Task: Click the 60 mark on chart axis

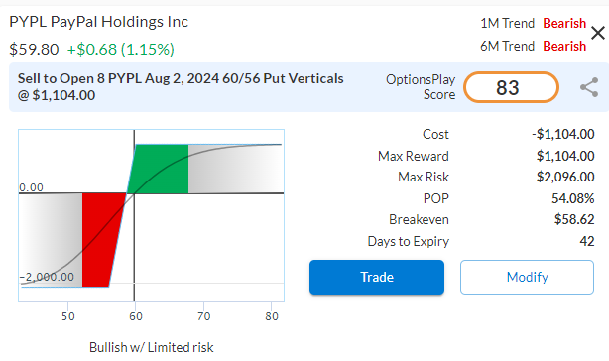Action: [136, 316]
